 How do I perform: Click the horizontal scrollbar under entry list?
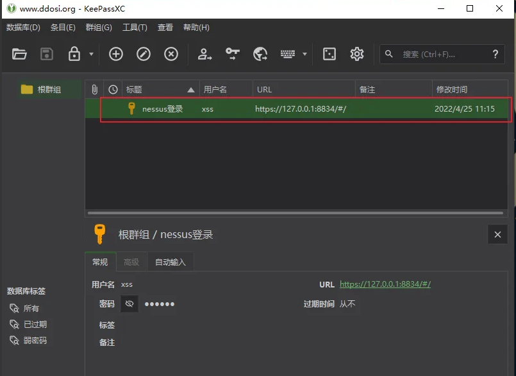295,213
